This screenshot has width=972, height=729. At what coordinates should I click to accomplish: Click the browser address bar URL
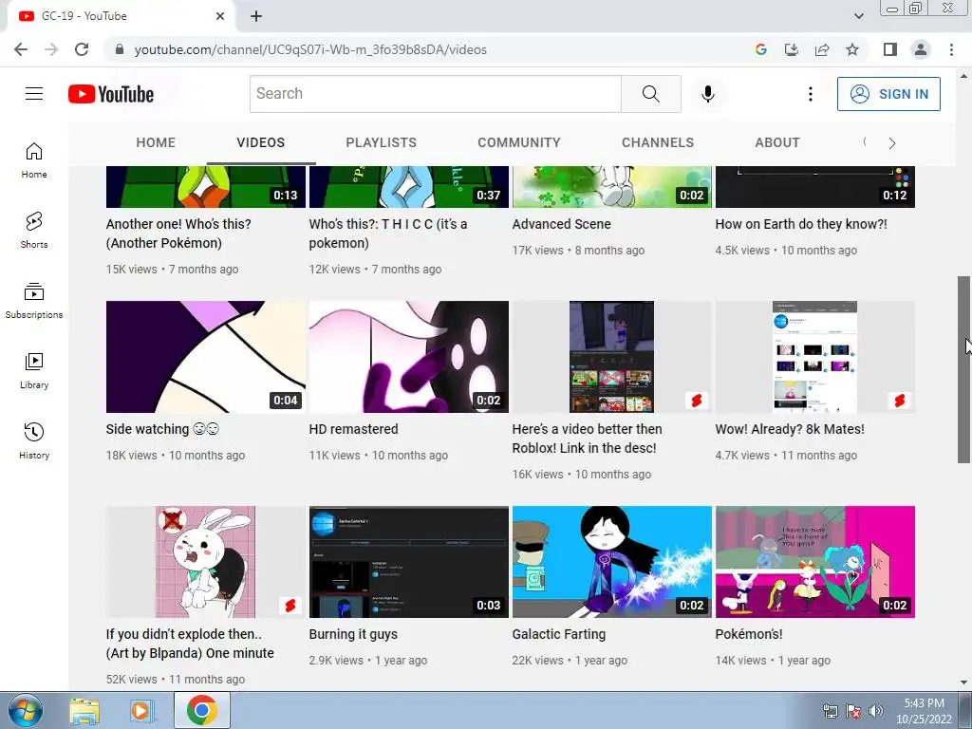click(x=310, y=49)
